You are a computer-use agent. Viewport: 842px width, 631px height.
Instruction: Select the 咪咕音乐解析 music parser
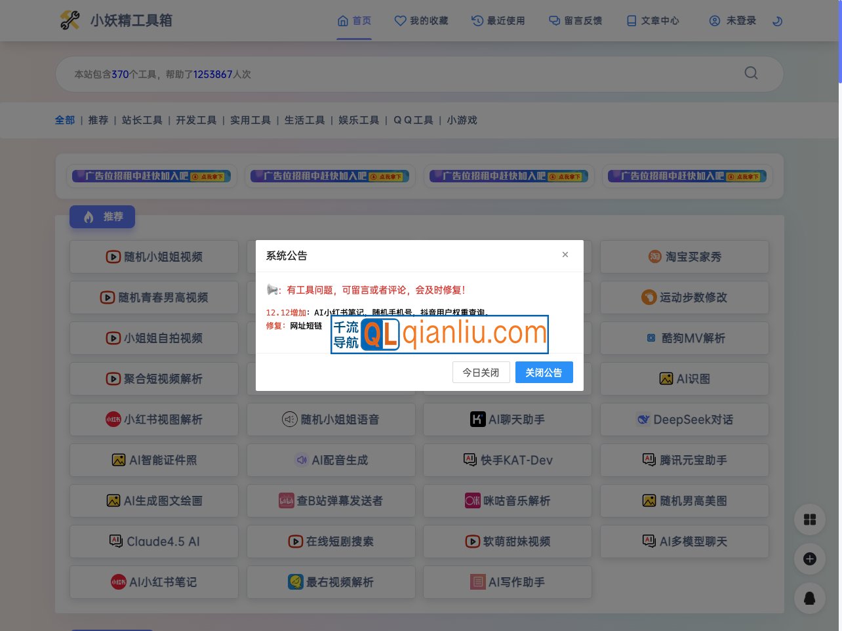507,500
